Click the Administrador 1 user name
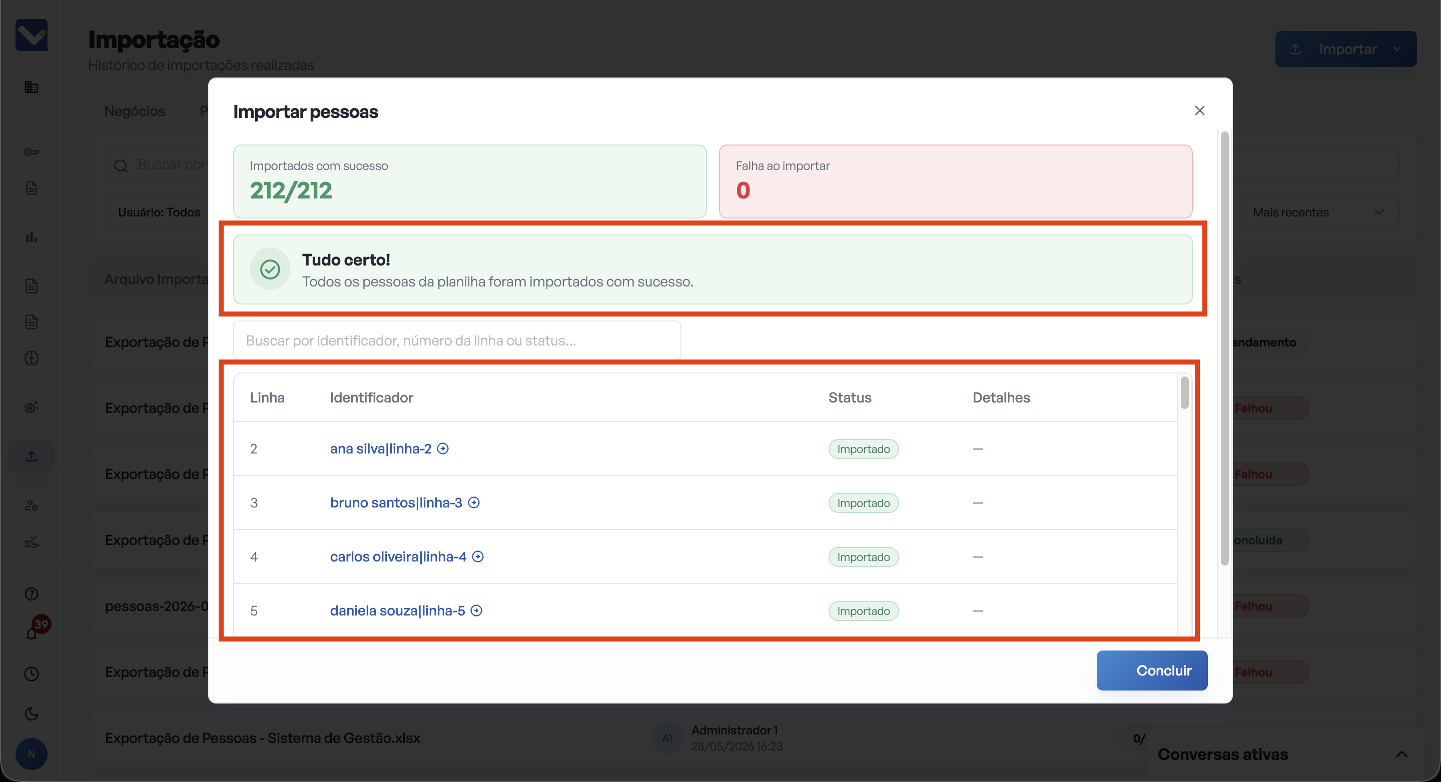1441x782 pixels. coord(735,730)
